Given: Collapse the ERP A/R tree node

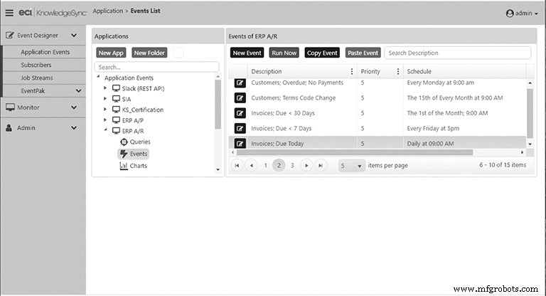Looking at the screenshot, I should pos(105,130).
